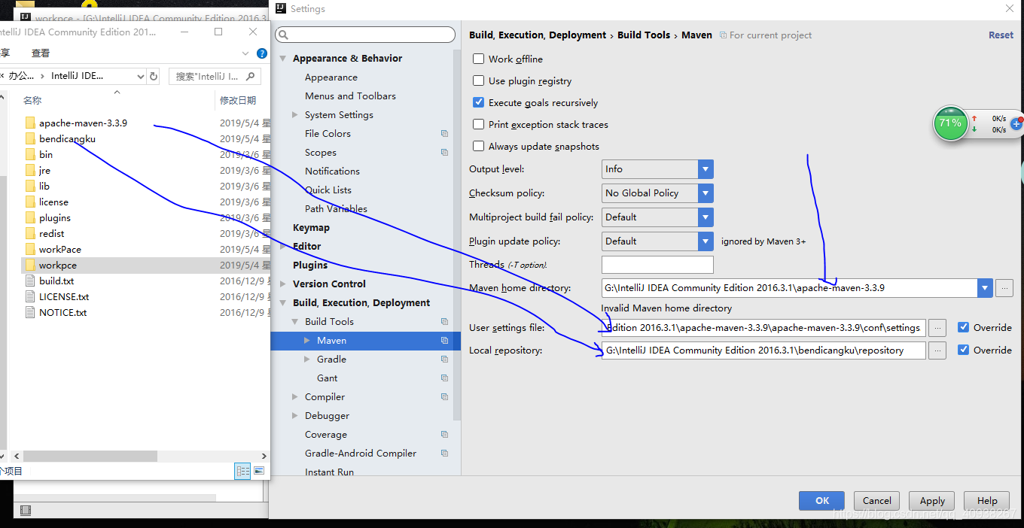Click project-level icon beside Gradle
Viewport: 1024px width, 528px height.
pos(444,360)
